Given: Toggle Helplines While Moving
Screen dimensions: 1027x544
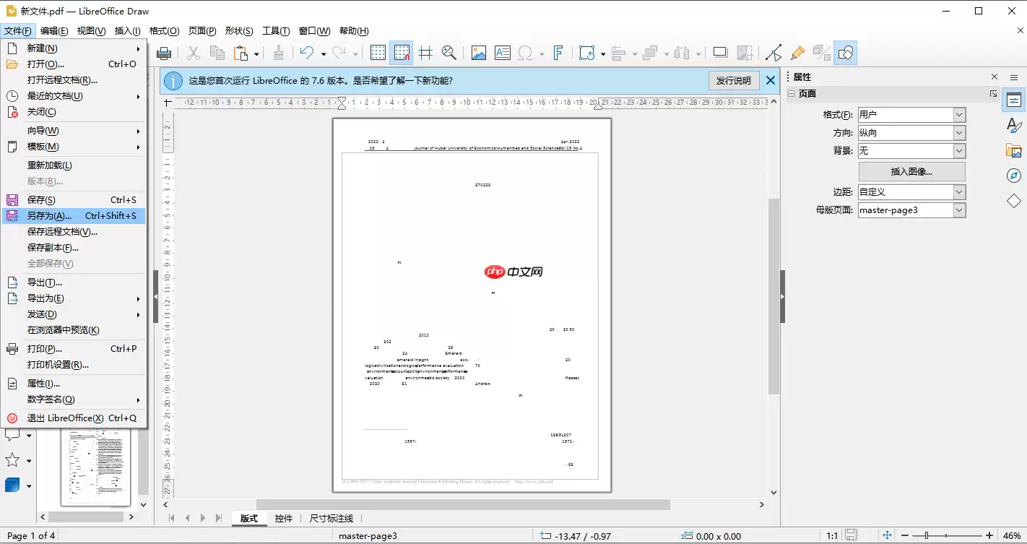Looking at the screenshot, I should 425,52.
